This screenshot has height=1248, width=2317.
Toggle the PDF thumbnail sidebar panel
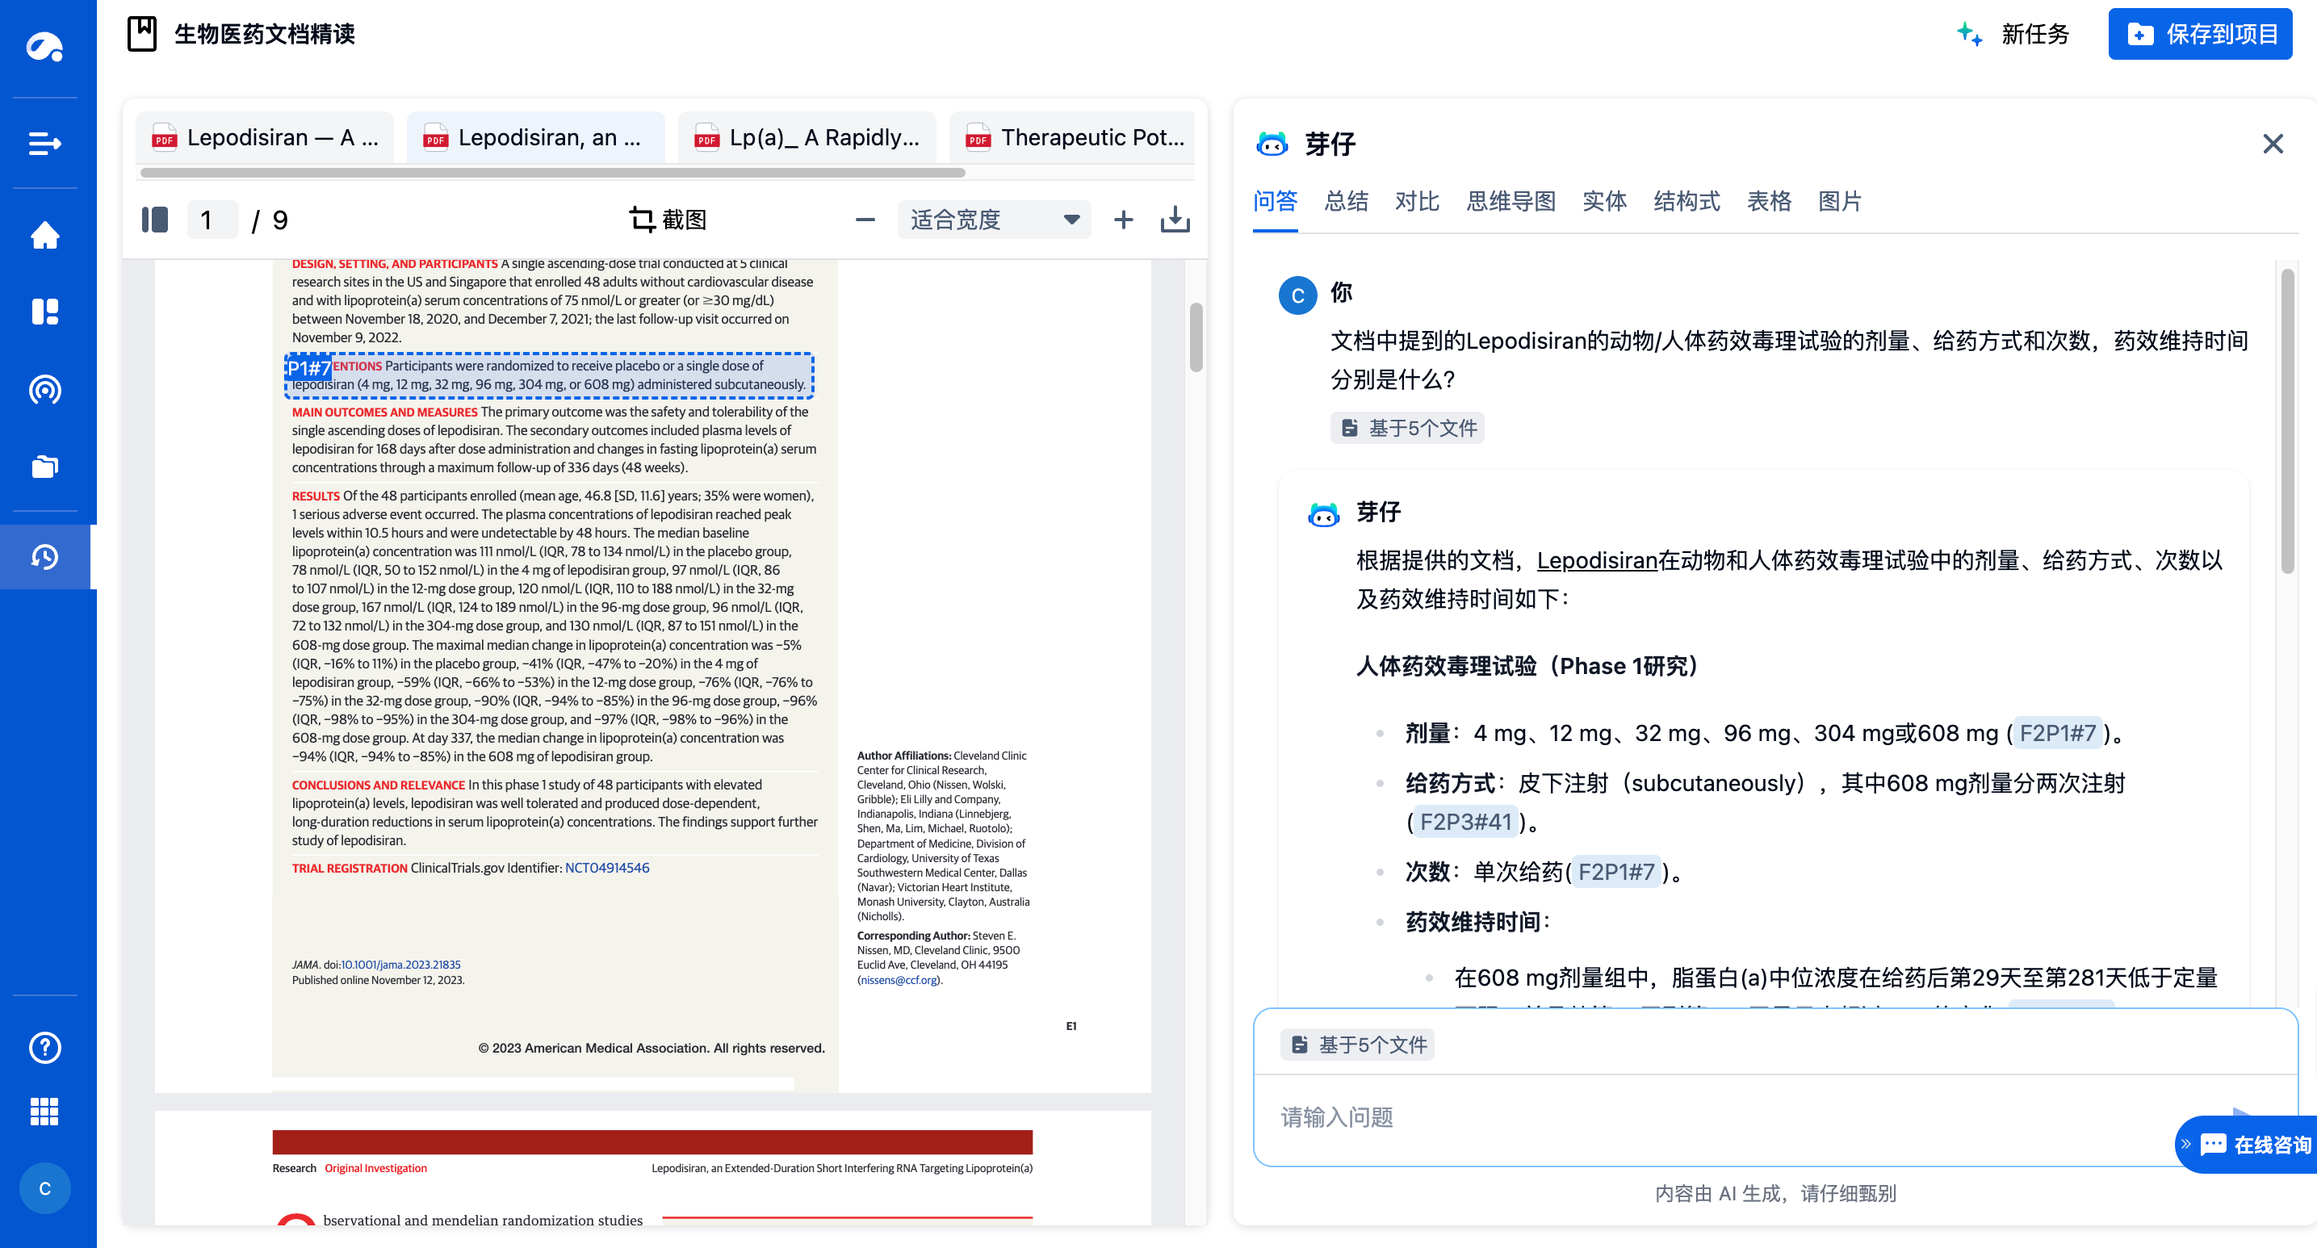pos(155,220)
